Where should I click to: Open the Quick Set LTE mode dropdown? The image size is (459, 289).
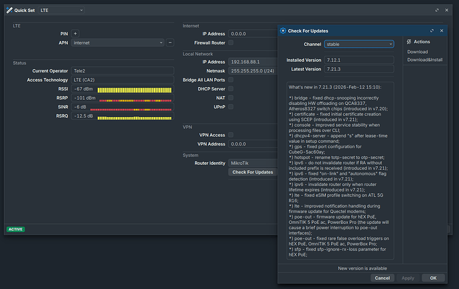[x=61, y=11]
